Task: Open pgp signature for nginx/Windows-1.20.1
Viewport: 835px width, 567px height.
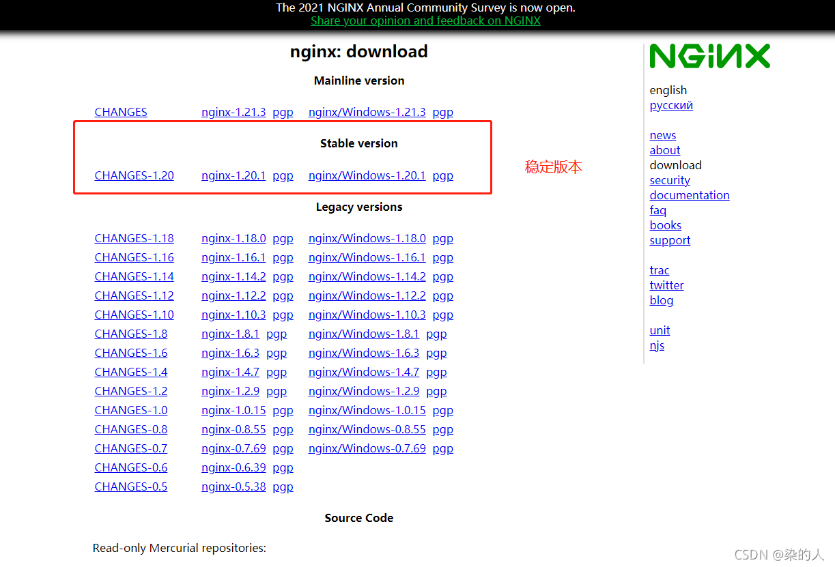Action: point(443,175)
